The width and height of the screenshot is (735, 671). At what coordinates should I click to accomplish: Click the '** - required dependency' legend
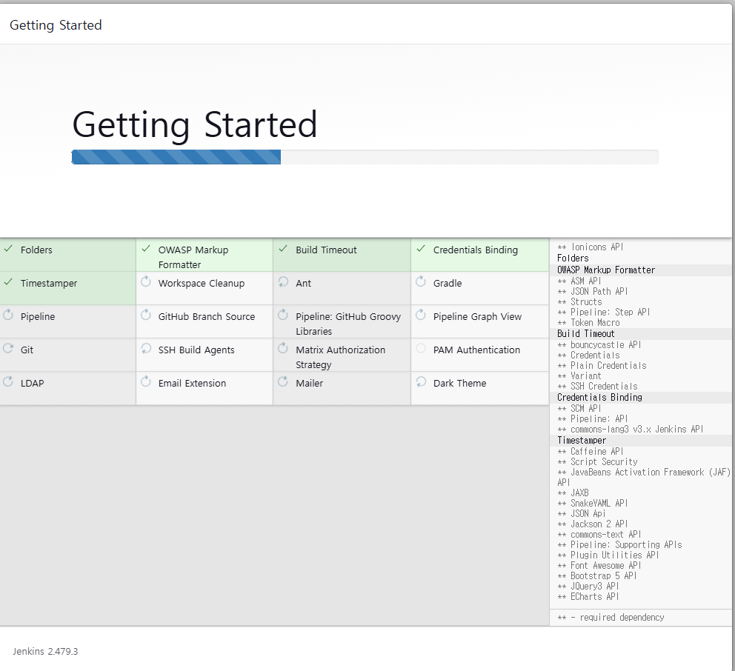[x=611, y=618]
